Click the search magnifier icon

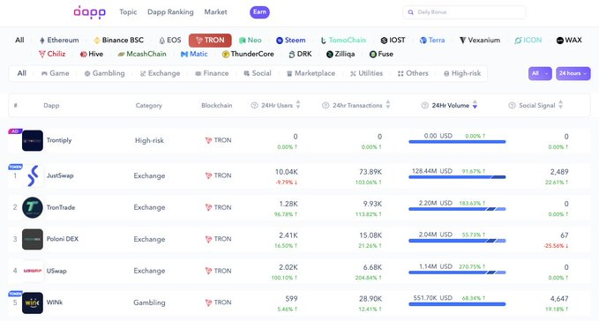tap(411, 12)
